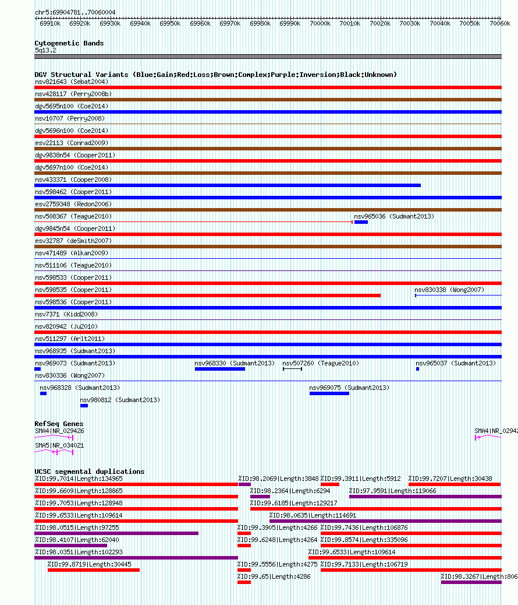Image resolution: width=518 pixels, height=605 pixels.
Task: Click the %ID:98.0515|Length:97255 purple bar
Action: tap(116, 534)
